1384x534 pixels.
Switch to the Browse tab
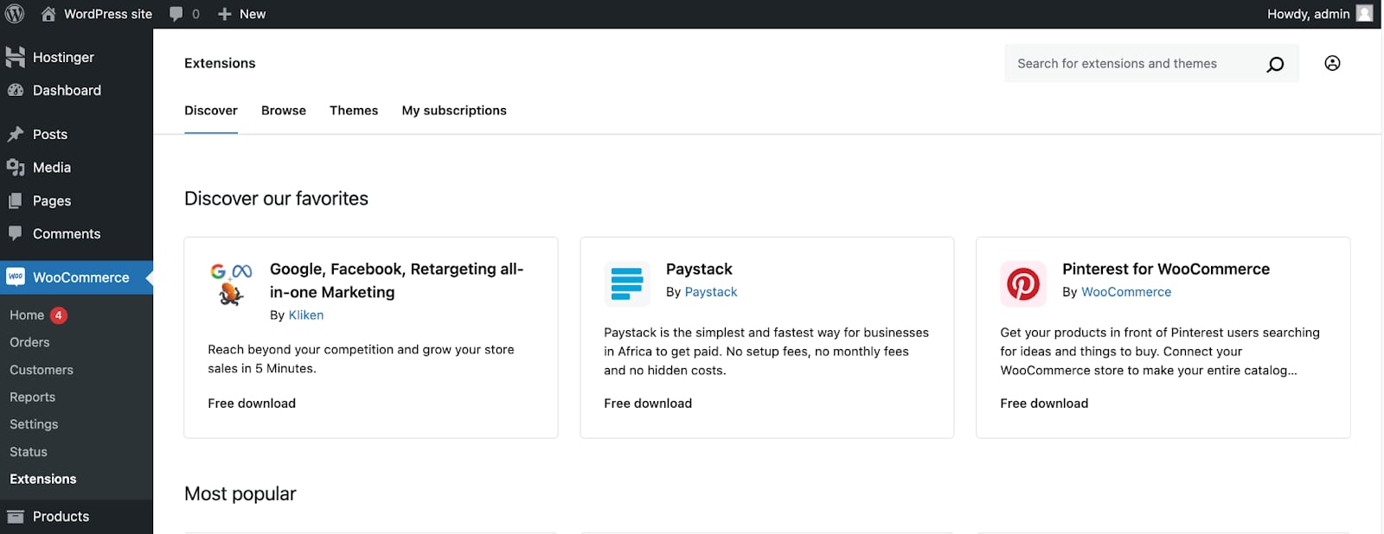click(283, 111)
